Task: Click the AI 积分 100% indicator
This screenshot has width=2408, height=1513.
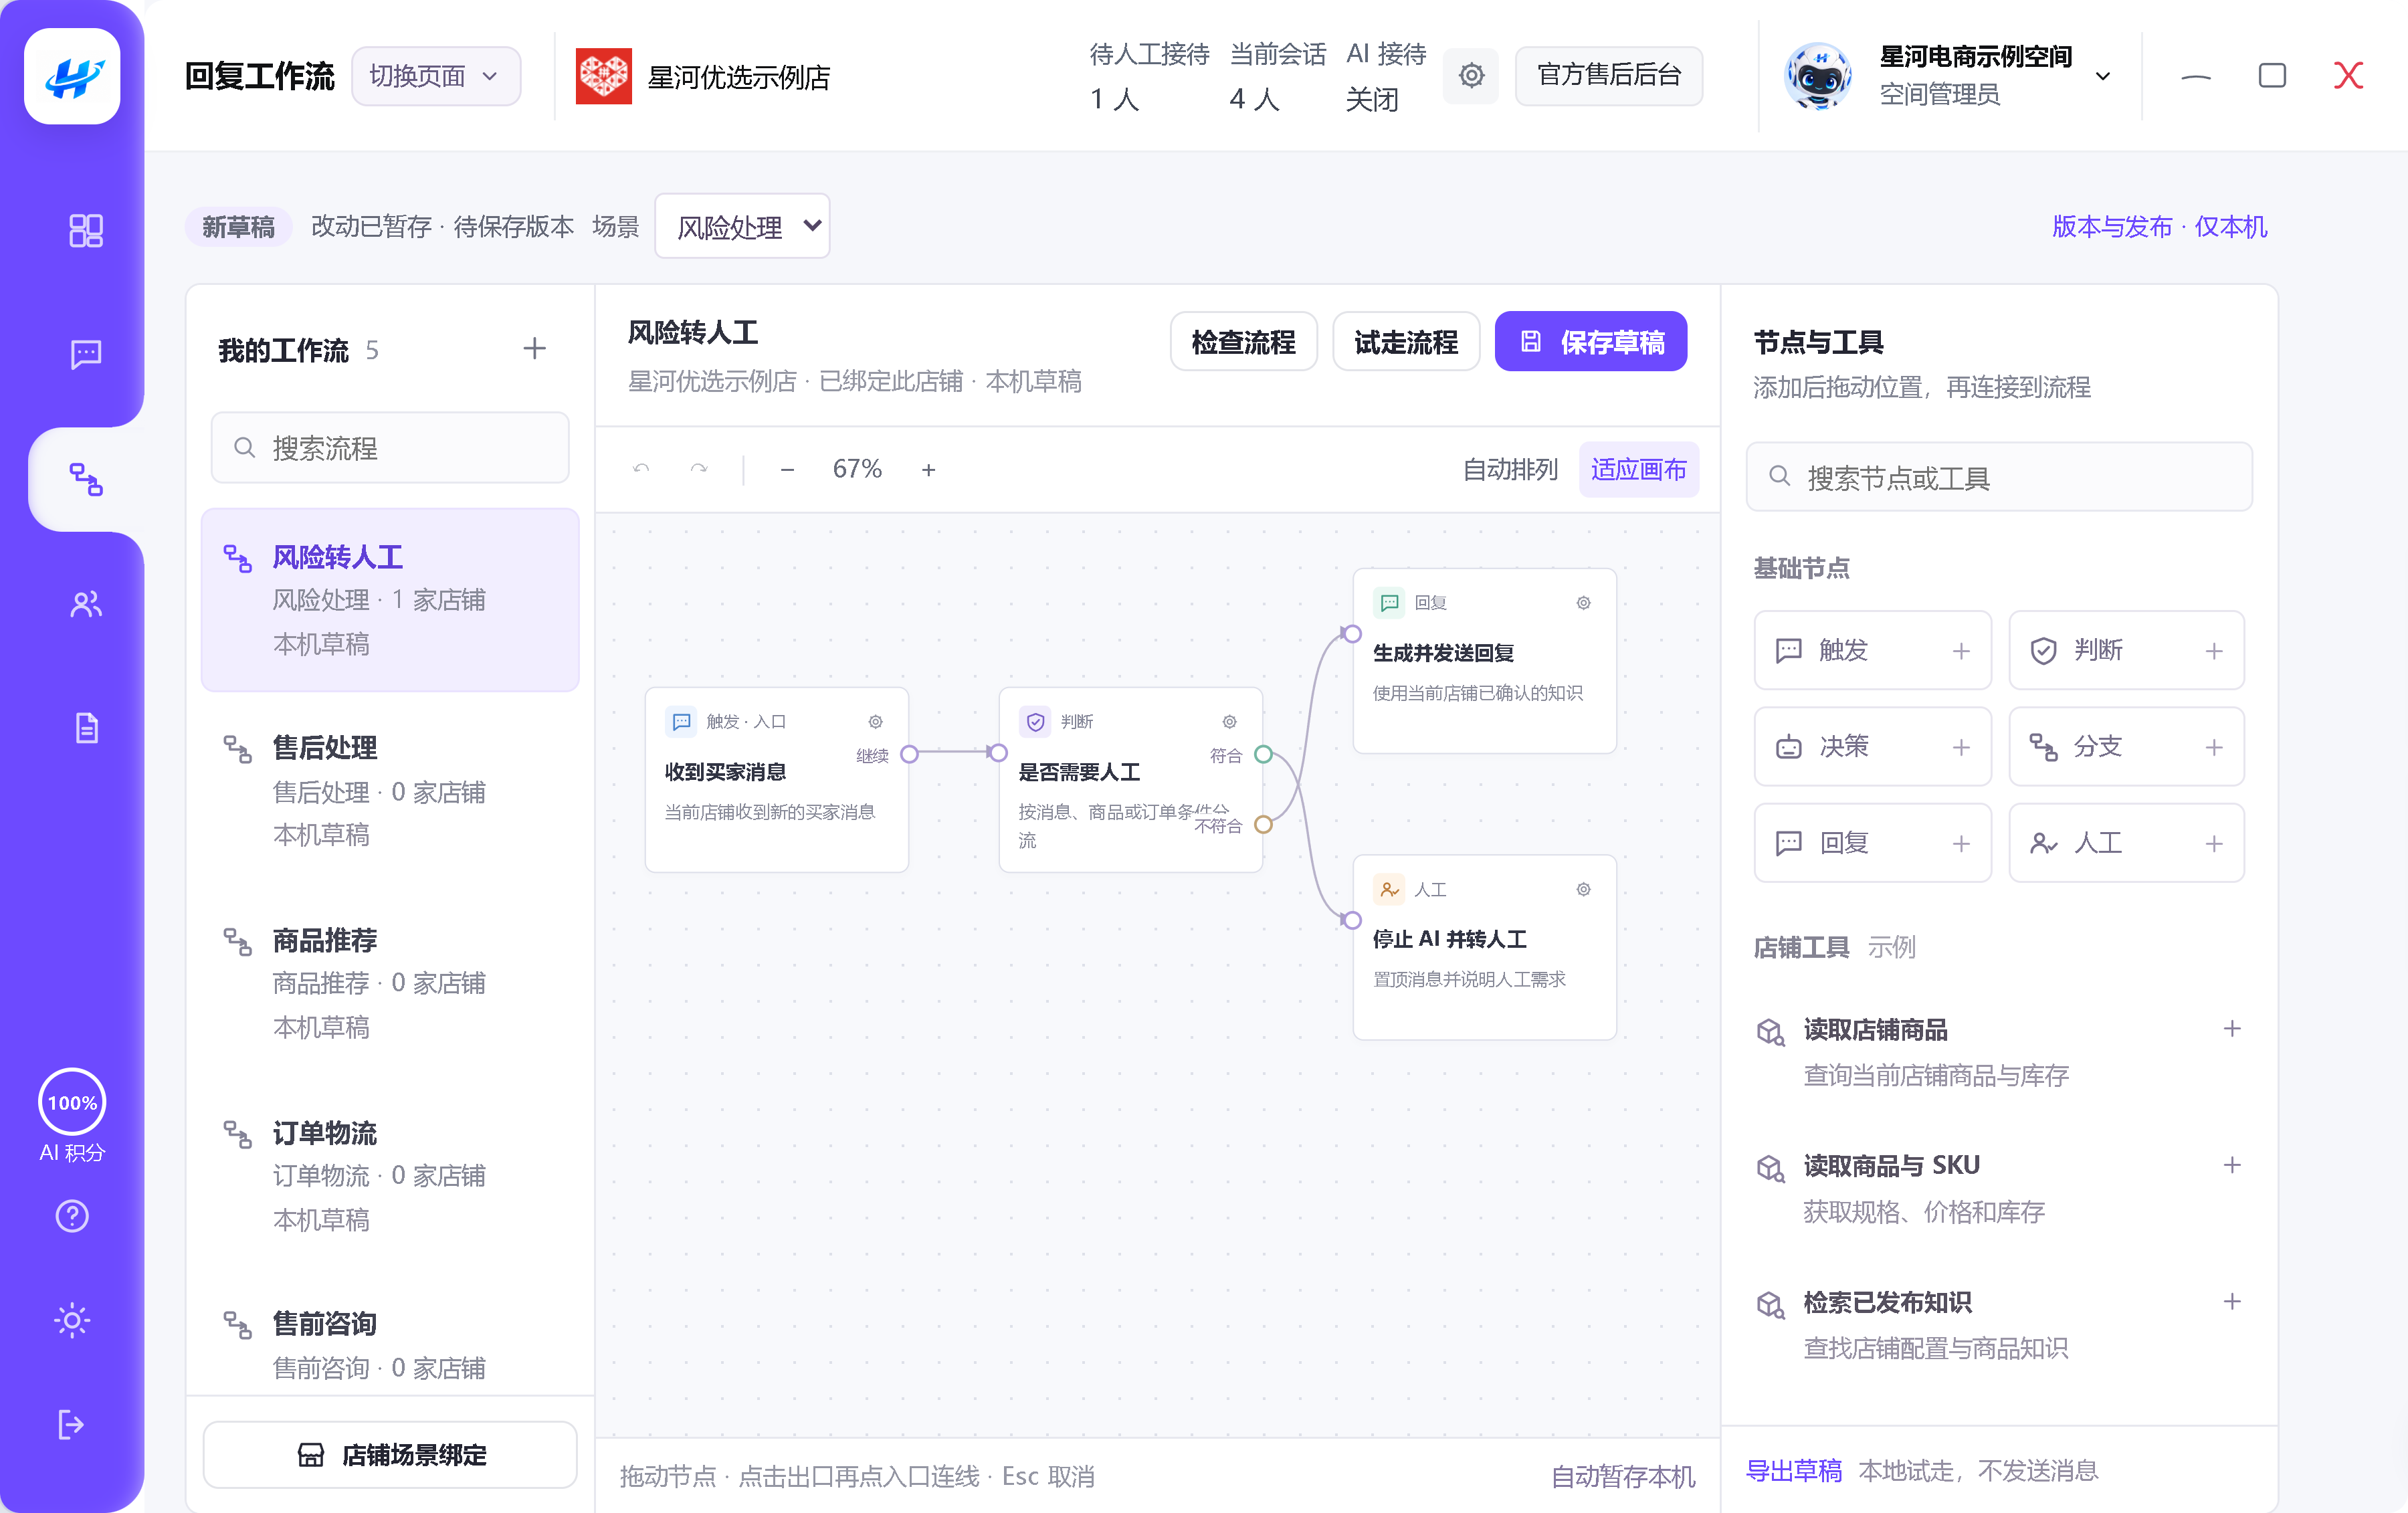Action: tap(72, 1116)
